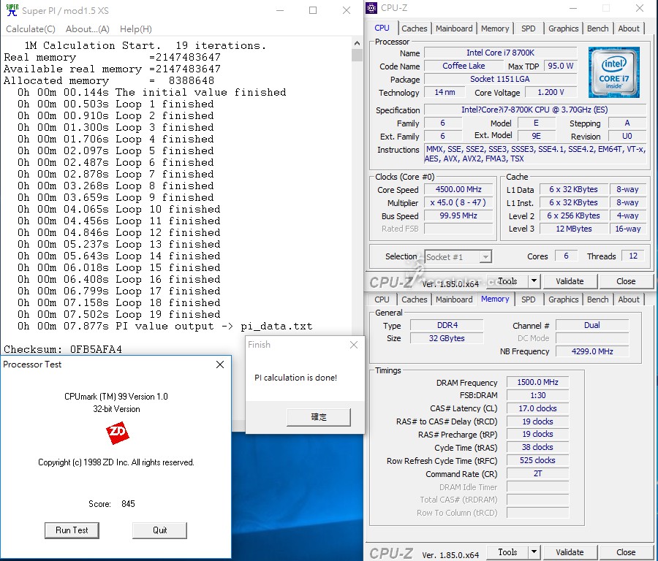Expand the Socket #1 selection dropdown
Screen dimensions: 658x561
tap(485, 256)
